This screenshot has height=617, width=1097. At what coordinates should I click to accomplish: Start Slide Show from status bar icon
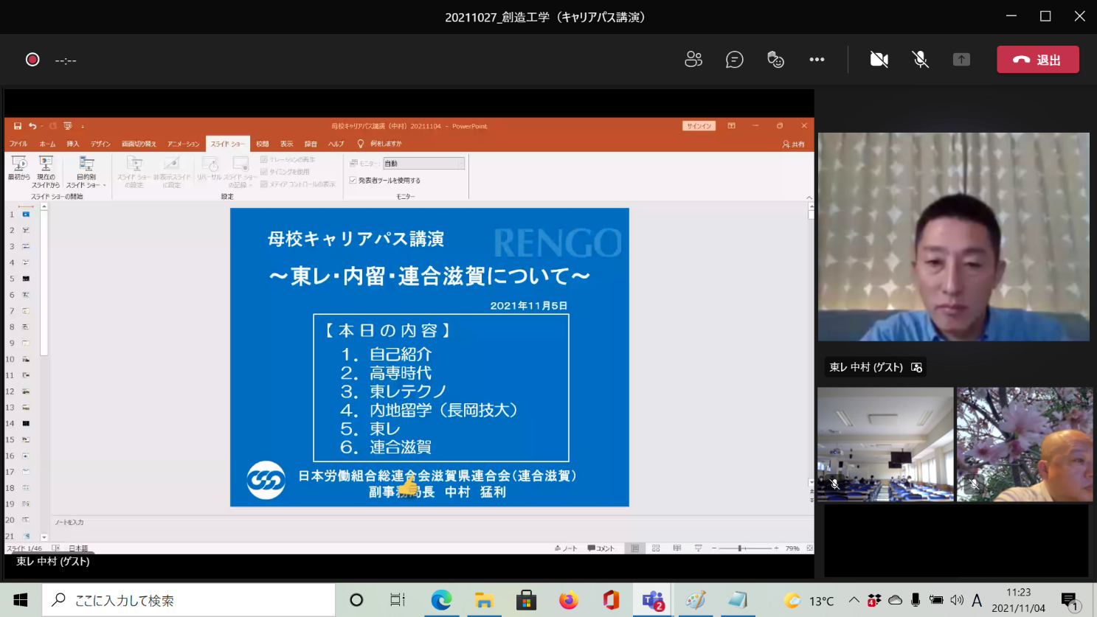tap(698, 548)
